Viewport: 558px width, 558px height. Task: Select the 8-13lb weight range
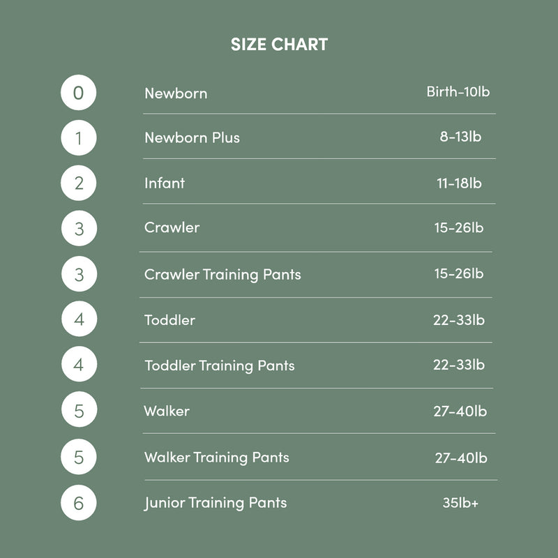pyautogui.click(x=460, y=137)
